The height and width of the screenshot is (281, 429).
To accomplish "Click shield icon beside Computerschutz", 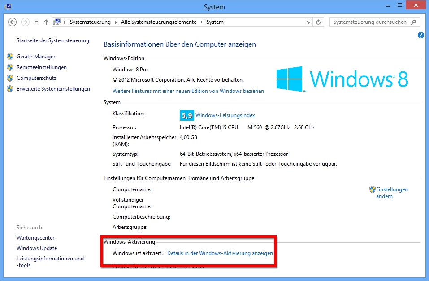I will pos(10,78).
